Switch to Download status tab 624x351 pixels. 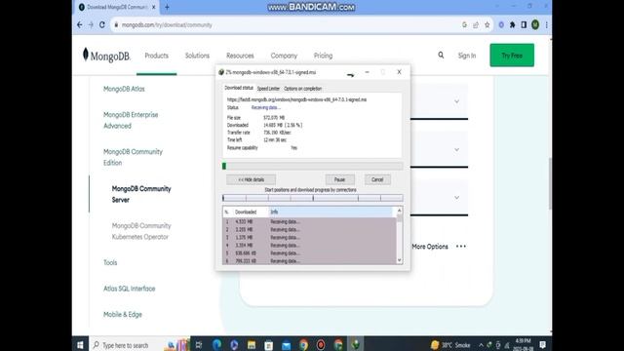(239, 88)
